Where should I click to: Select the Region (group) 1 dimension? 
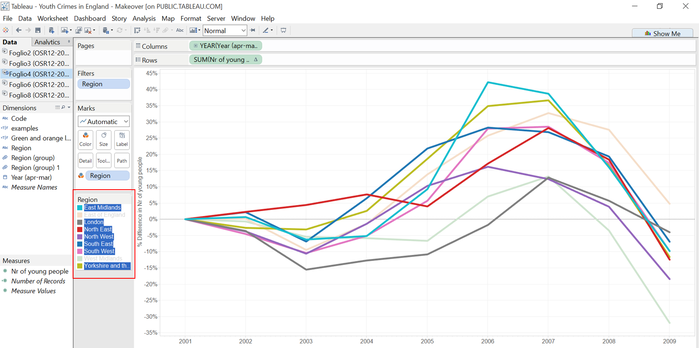coord(35,167)
